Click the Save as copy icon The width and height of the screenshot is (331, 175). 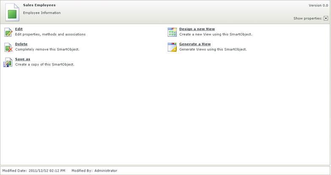point(8,62)
